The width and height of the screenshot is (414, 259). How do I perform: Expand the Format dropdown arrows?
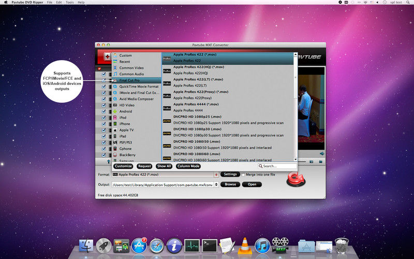216,175
